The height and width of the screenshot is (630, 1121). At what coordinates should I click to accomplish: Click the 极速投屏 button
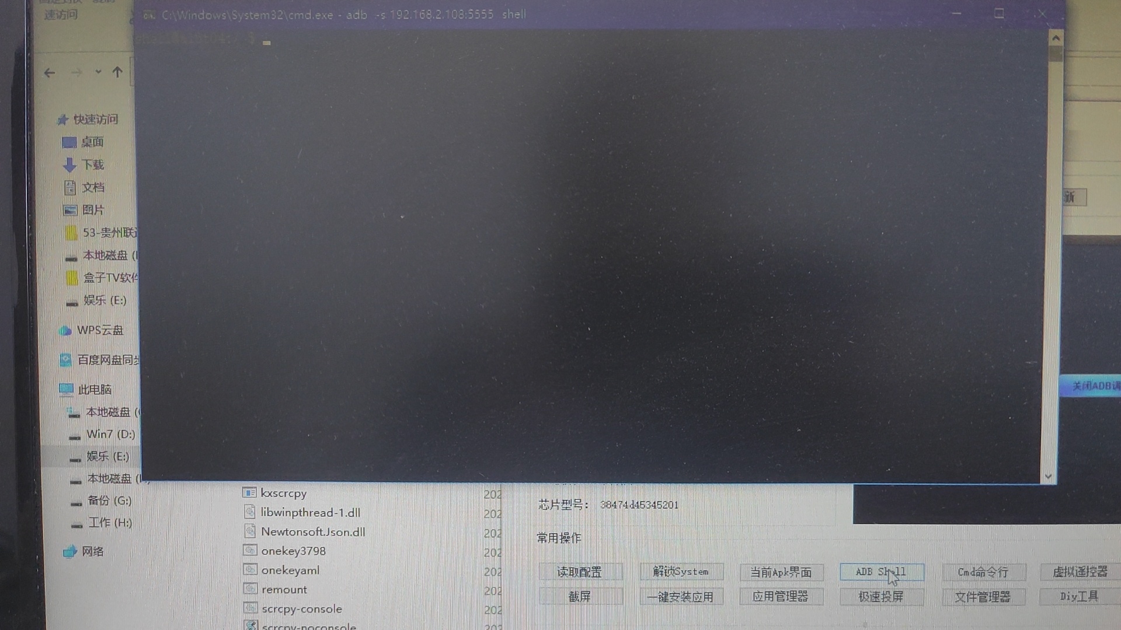(881, 597)
